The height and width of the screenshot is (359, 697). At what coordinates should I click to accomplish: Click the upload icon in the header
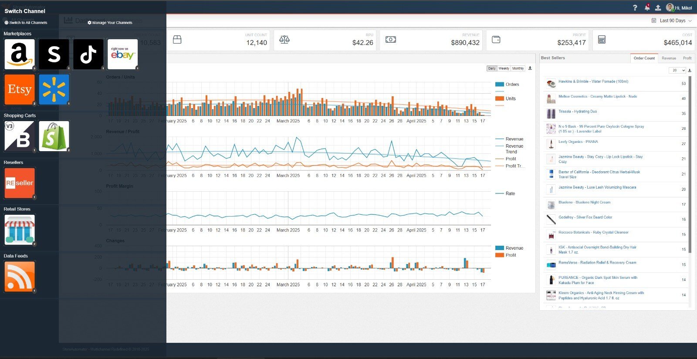pos(658,8)
